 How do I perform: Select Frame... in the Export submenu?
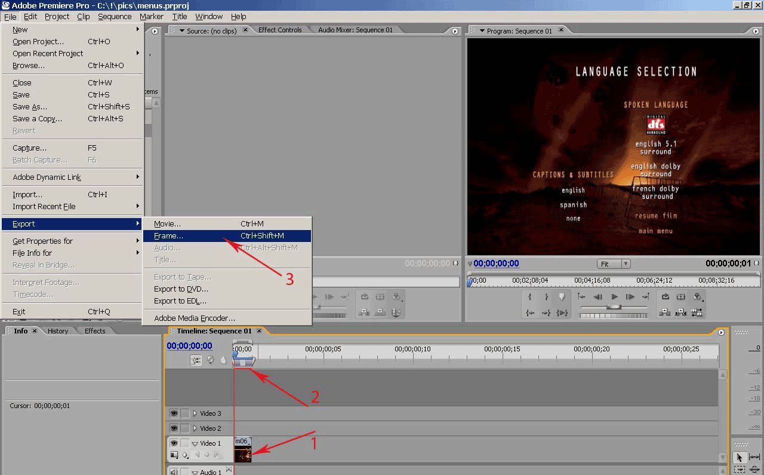click(227, 236)
